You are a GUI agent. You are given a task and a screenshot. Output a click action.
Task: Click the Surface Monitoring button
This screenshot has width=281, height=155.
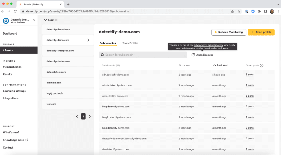pos(229,32)
